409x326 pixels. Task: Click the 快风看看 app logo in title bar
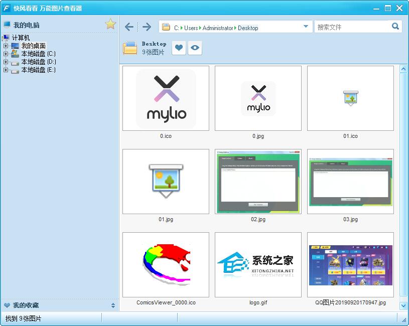coord(6,8)
